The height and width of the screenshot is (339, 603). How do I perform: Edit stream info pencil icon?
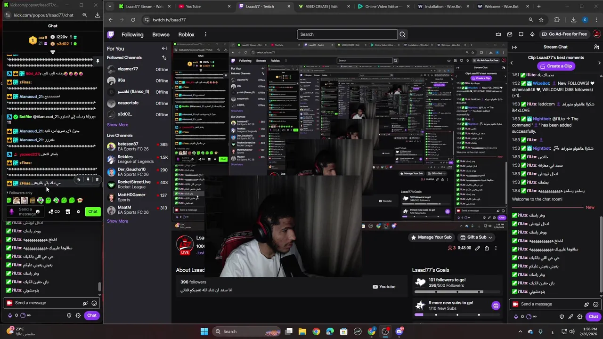pos(478,248)
